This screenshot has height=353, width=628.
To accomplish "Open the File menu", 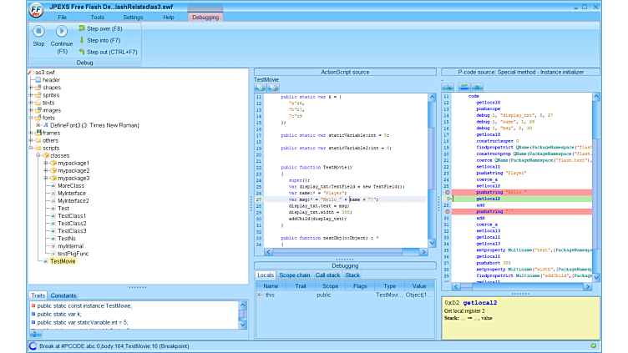I will [62, 18].
